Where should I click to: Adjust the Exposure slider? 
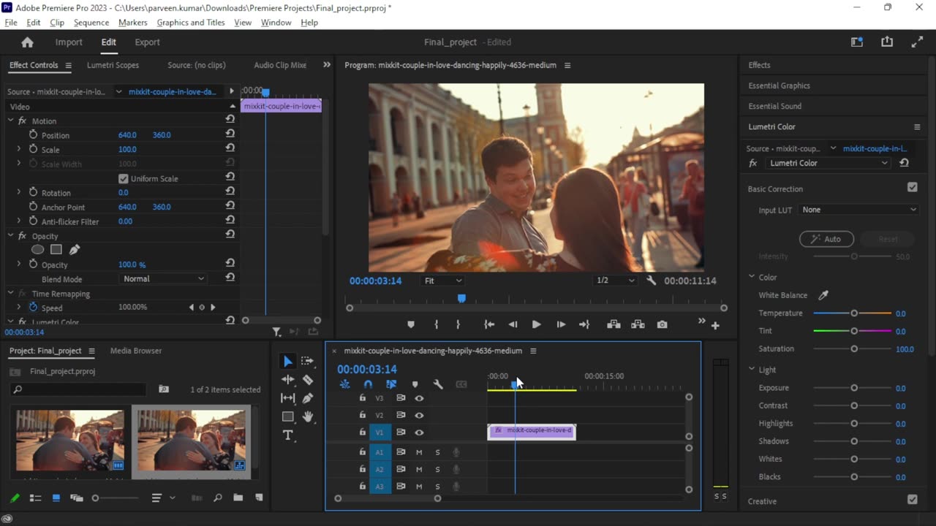pos(853,388)
